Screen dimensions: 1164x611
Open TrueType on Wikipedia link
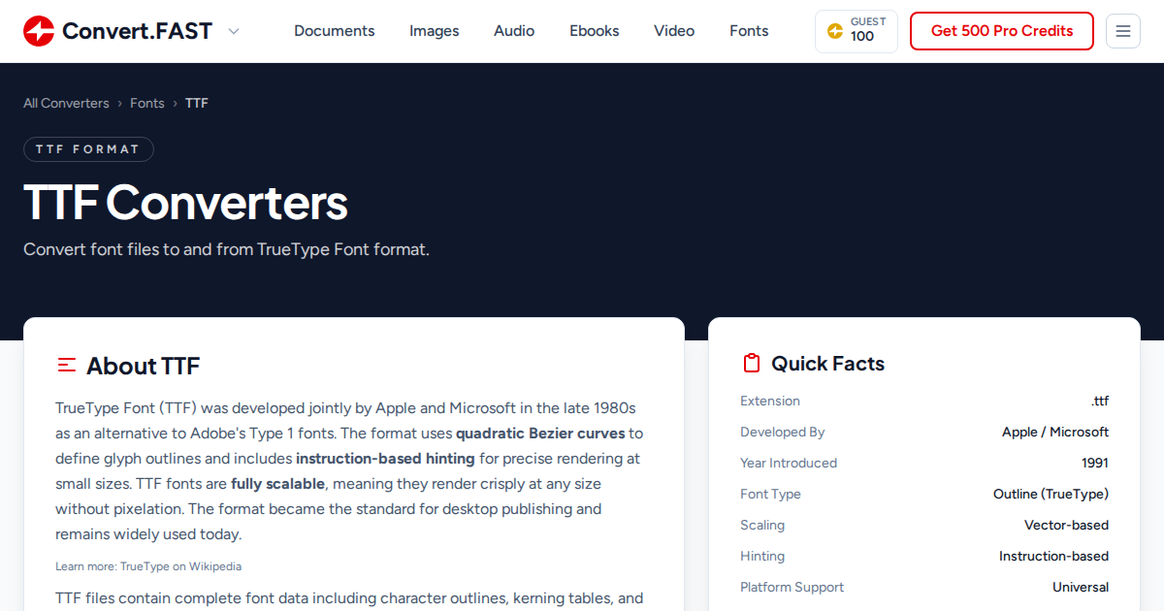[180, 566]
